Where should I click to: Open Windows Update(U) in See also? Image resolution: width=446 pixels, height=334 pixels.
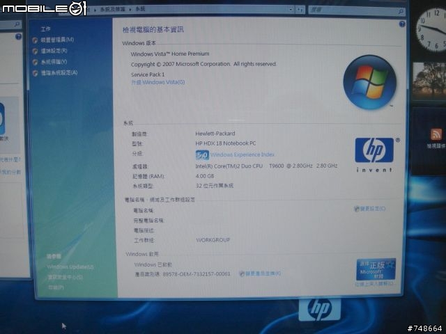(x=70, y=267)
